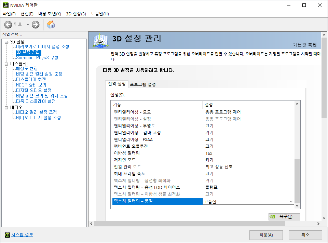Open the 3D 설정(3) menu
The image size is (328, 243).
(76, 14)
